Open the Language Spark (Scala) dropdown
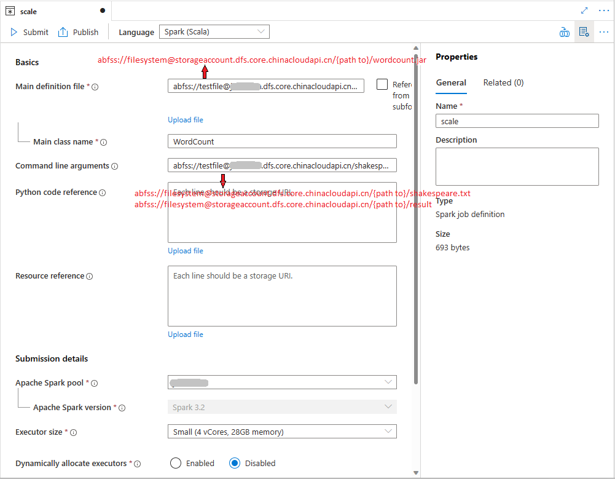The image size is (615, 479). point(214,32)
